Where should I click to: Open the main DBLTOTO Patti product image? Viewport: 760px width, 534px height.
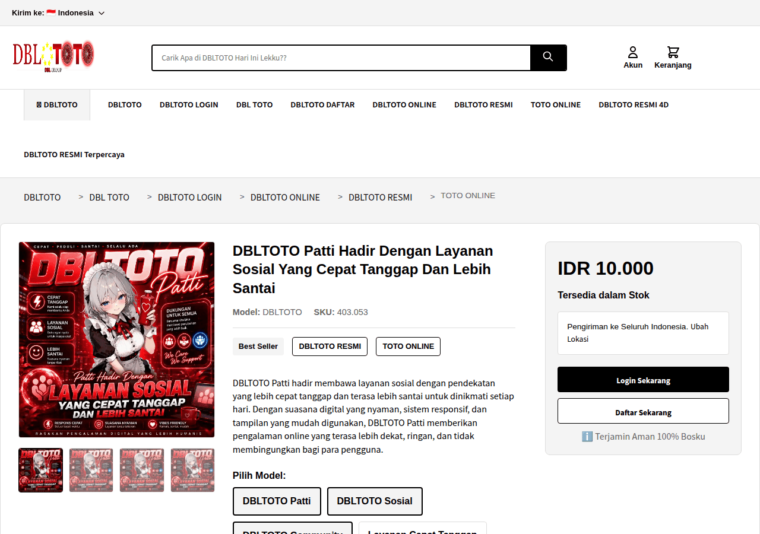(x=116, y=339)
